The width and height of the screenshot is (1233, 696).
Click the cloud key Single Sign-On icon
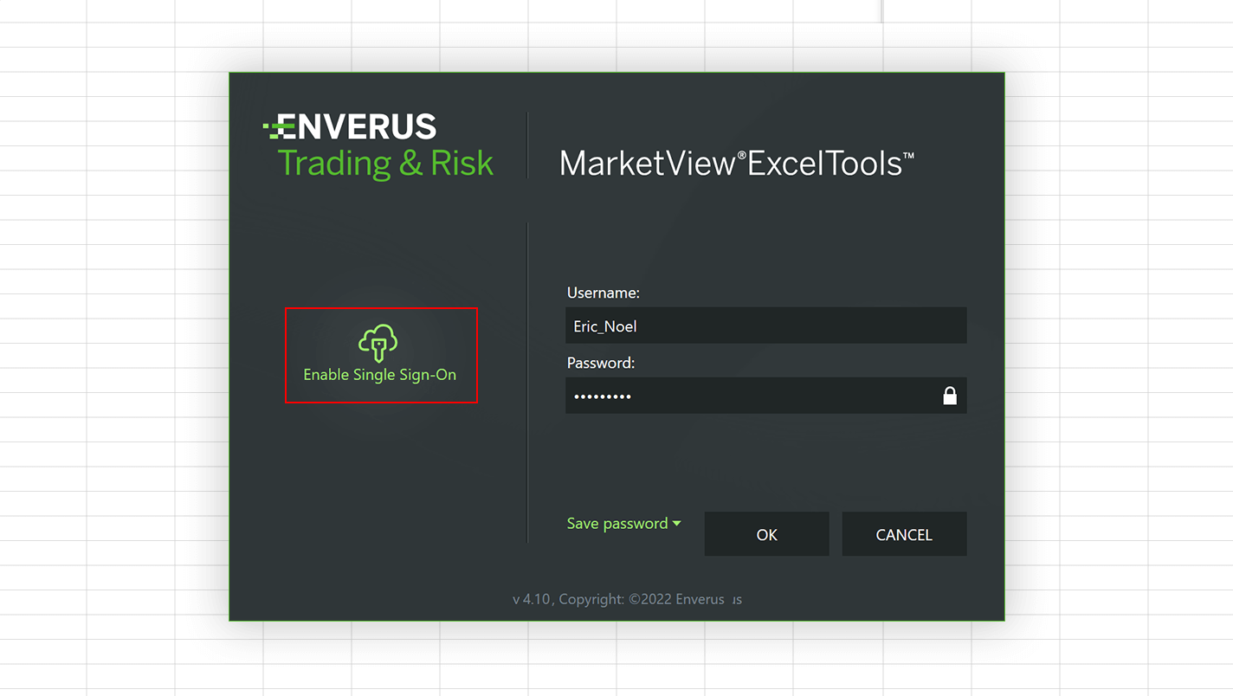click(378, 343)
